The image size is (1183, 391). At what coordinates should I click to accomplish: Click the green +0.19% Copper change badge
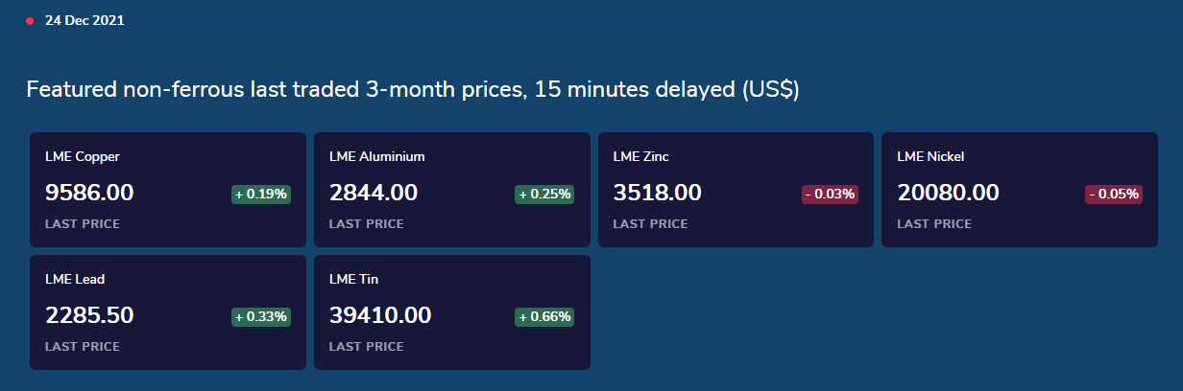(x=261, y=194)
